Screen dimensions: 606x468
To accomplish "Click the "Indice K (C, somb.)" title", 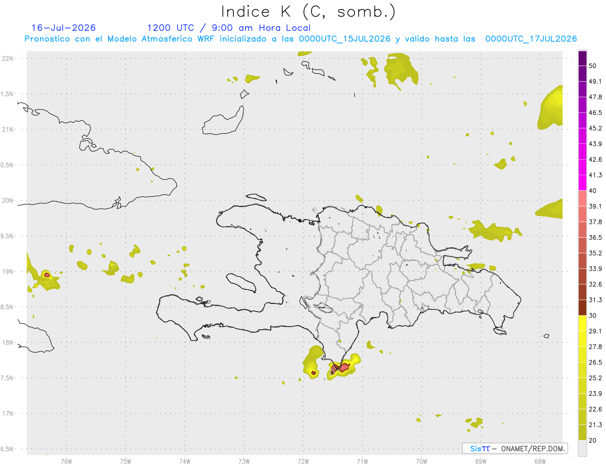I will (x=309, y=11).
